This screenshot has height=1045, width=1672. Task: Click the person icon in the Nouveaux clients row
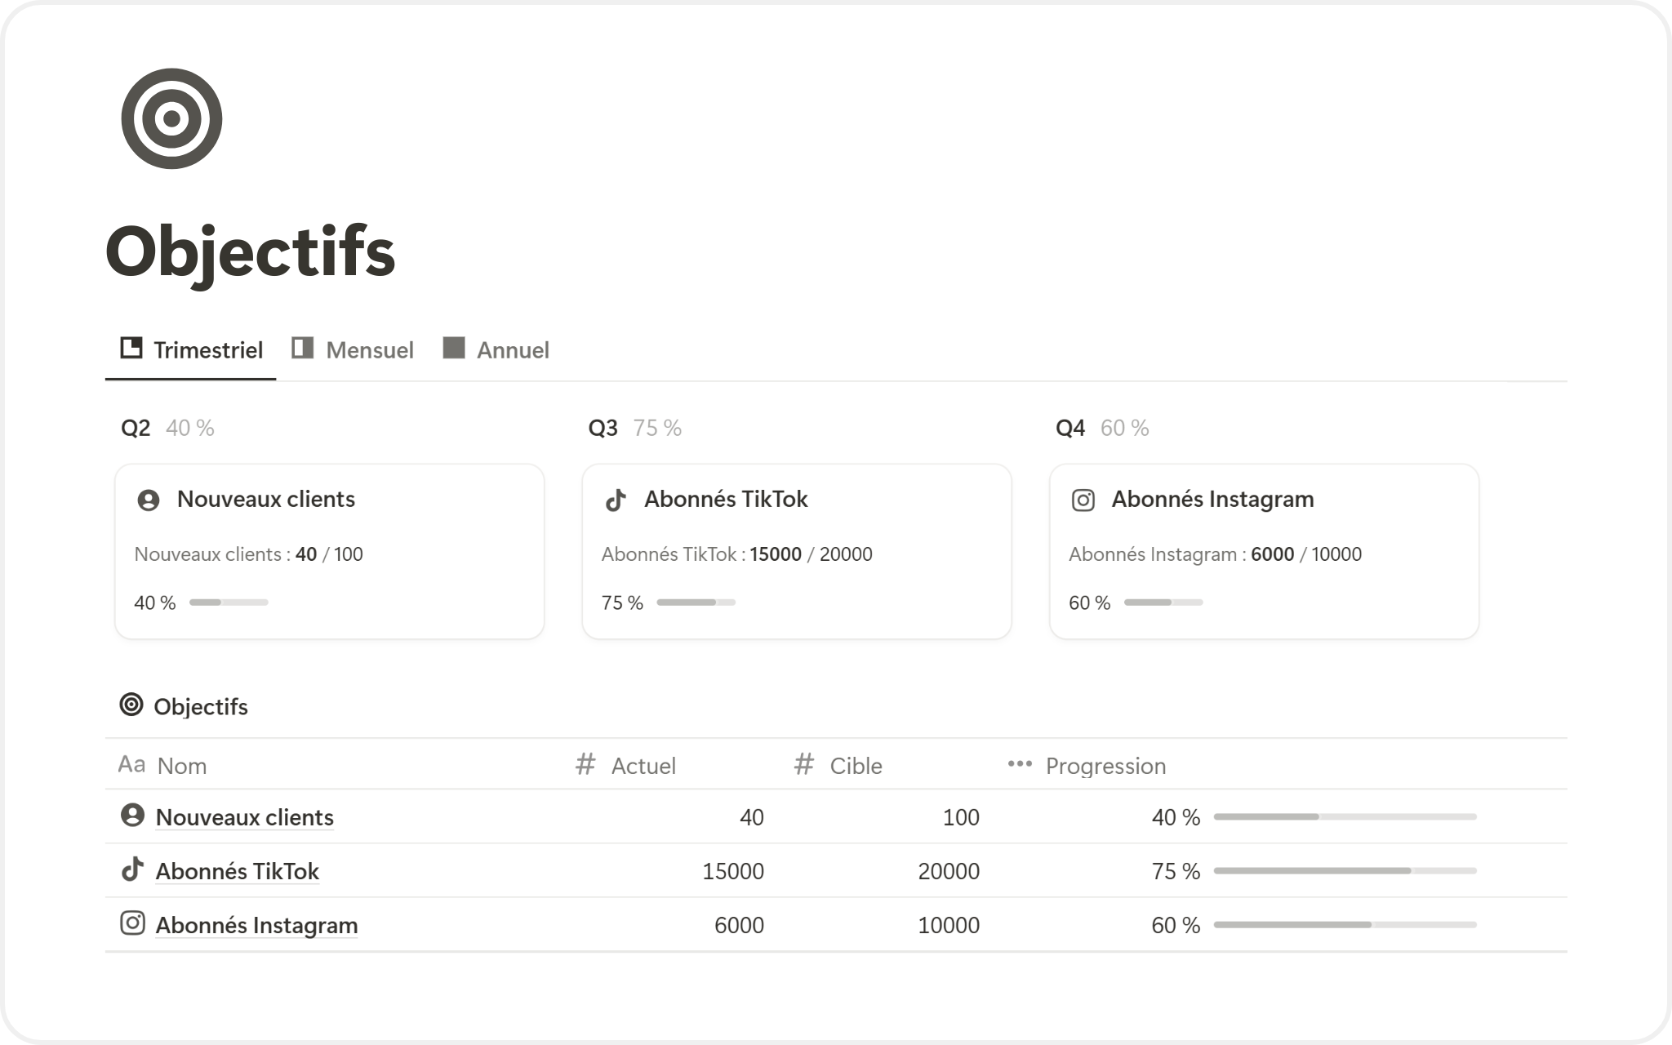(132, 815)
